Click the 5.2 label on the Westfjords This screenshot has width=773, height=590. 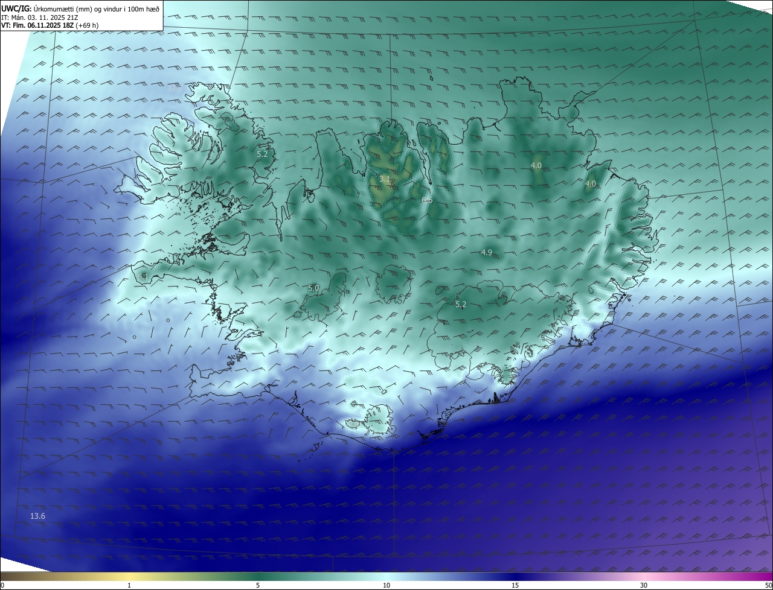pos(262,154)
